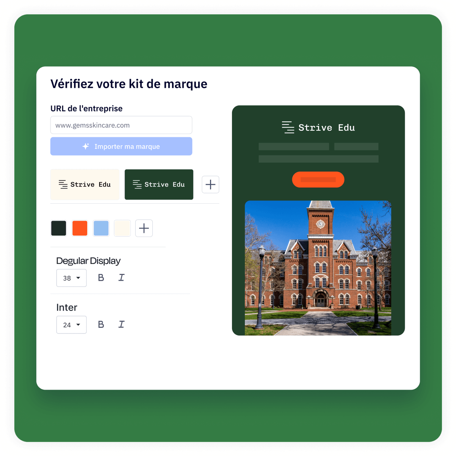The width and height of the screenshot is (456, 456).
Task: Toggle italic for Inter font
Action: (121, 324)
